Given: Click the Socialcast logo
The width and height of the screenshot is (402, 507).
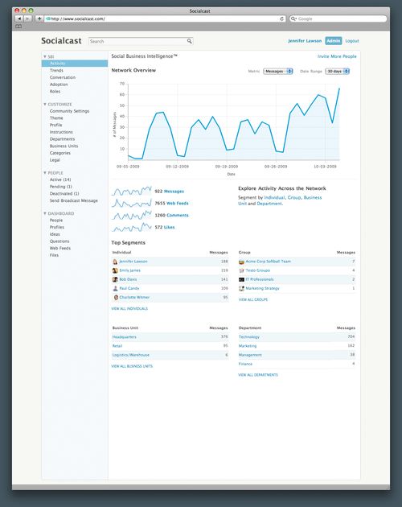Looking at the screenshot, I should pyautogui.click(x=61, y=41).
